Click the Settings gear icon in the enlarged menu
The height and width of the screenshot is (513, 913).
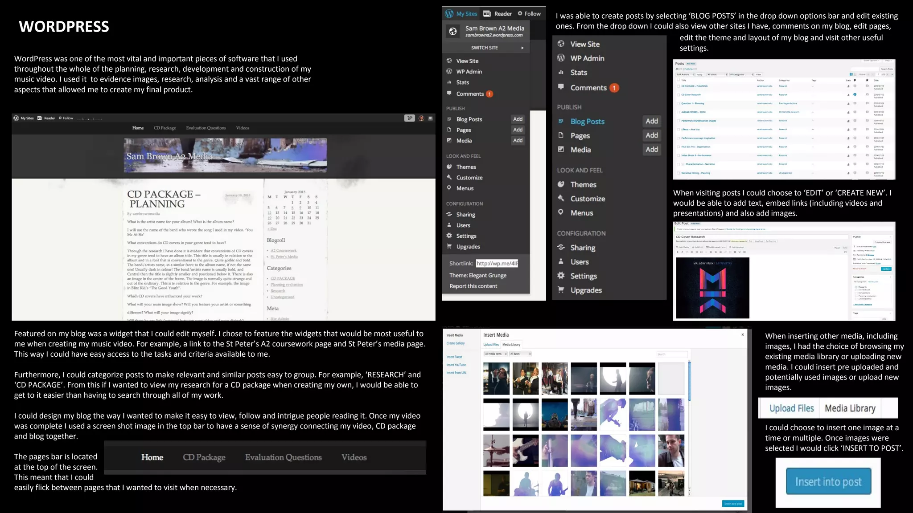[x=561, y=275]
